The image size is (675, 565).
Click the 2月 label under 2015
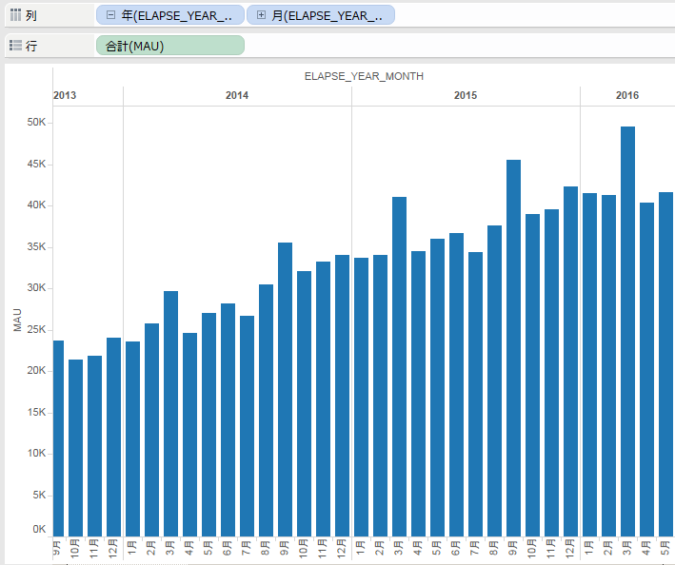380,548
